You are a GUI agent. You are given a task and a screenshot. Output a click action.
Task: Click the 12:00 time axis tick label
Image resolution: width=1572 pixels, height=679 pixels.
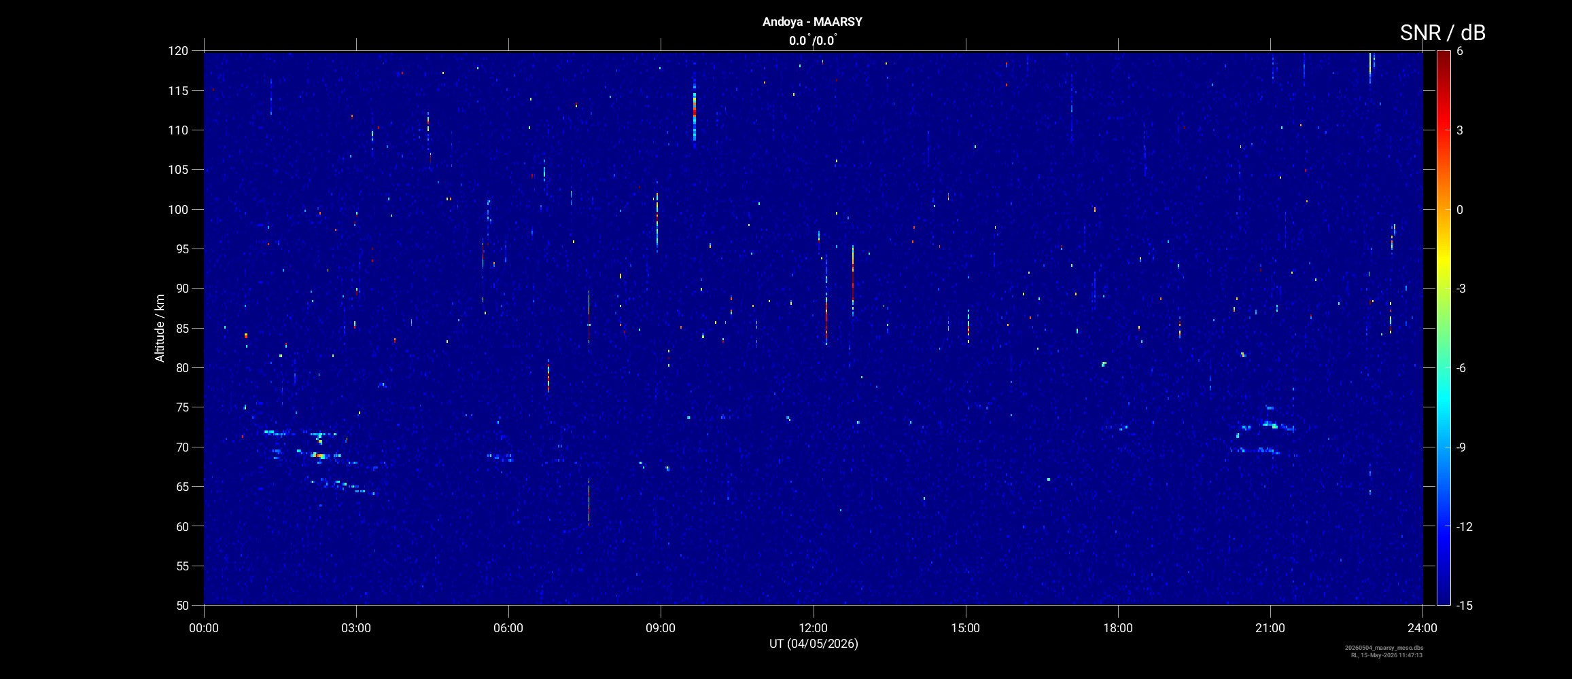click(813, 628)
